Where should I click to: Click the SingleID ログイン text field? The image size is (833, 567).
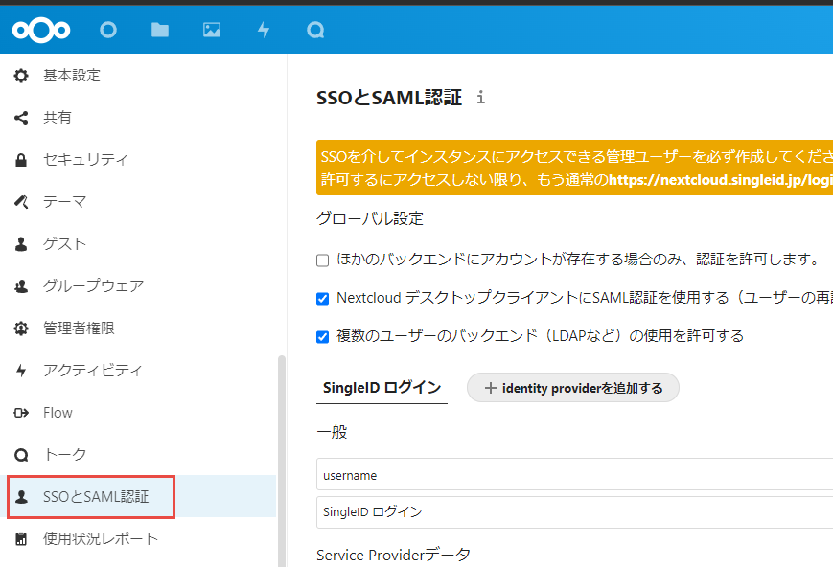click(x=575, y=511)
